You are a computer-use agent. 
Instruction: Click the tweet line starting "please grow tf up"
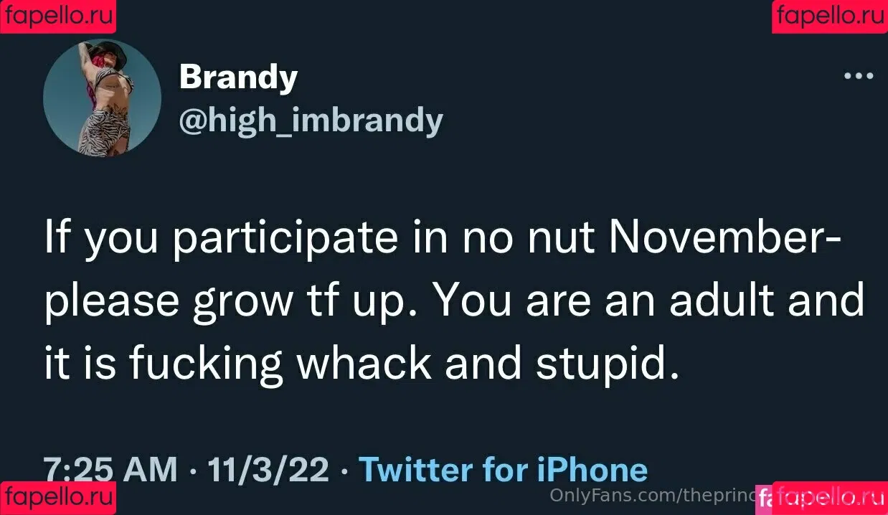click(455, 302)
